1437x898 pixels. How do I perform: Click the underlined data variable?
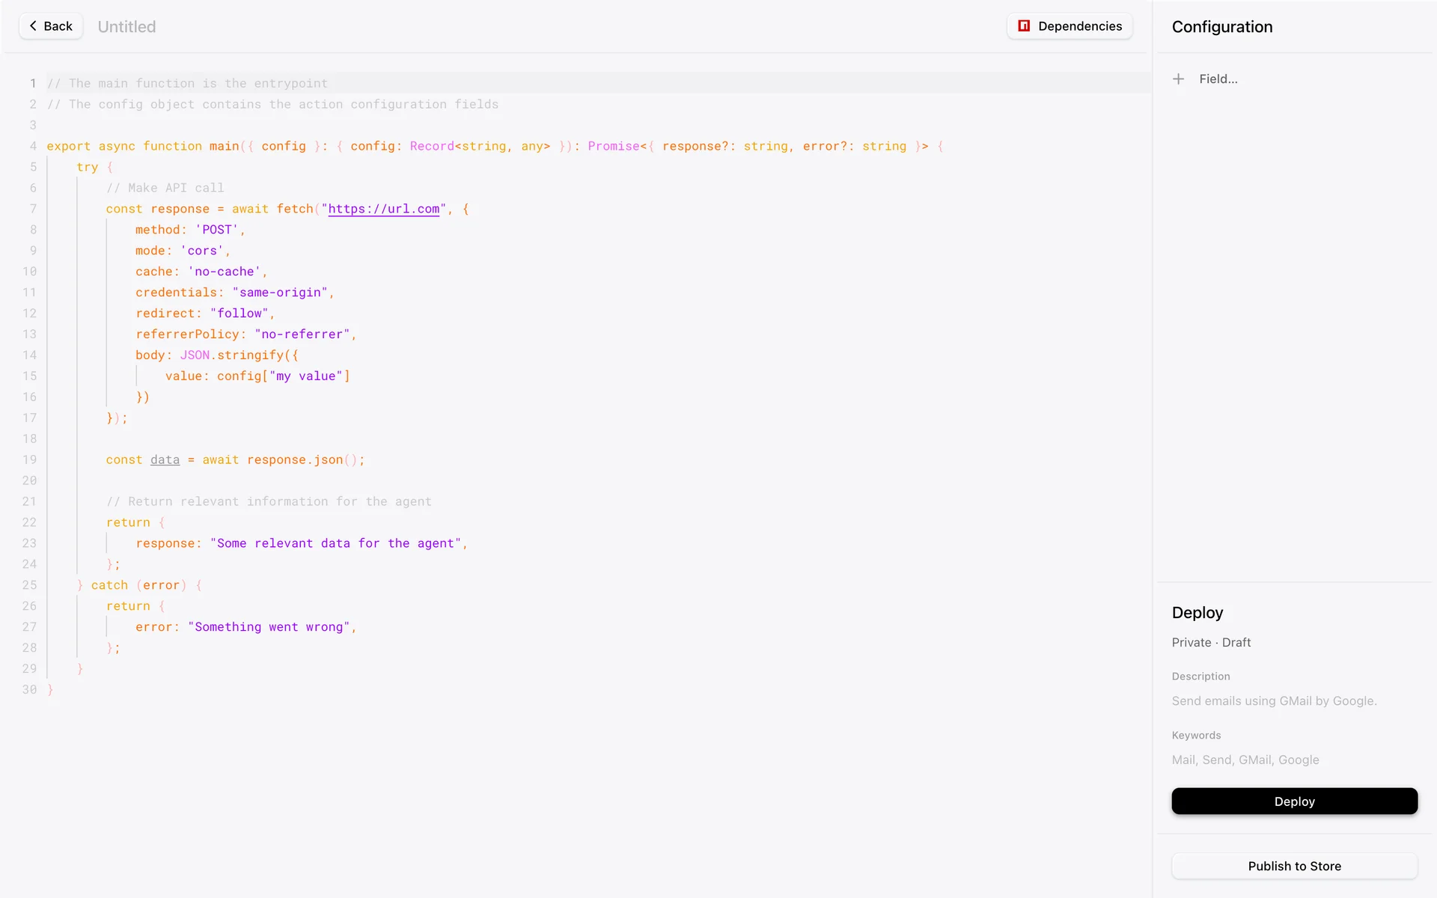pyautogui.click(x=165, y=459)
